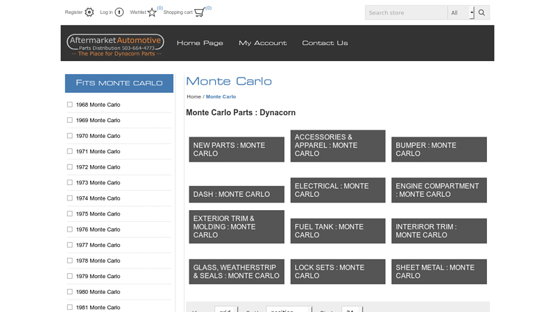555x312 pixels.
Task: Check the 1968 Monte Carlo box
Action: click(70, 105)
